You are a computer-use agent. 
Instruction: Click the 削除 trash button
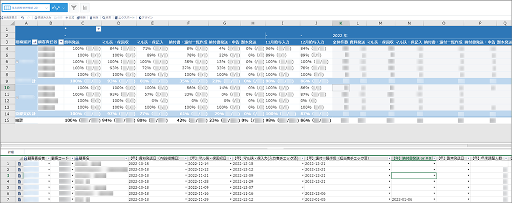click(x=94, y=17)
